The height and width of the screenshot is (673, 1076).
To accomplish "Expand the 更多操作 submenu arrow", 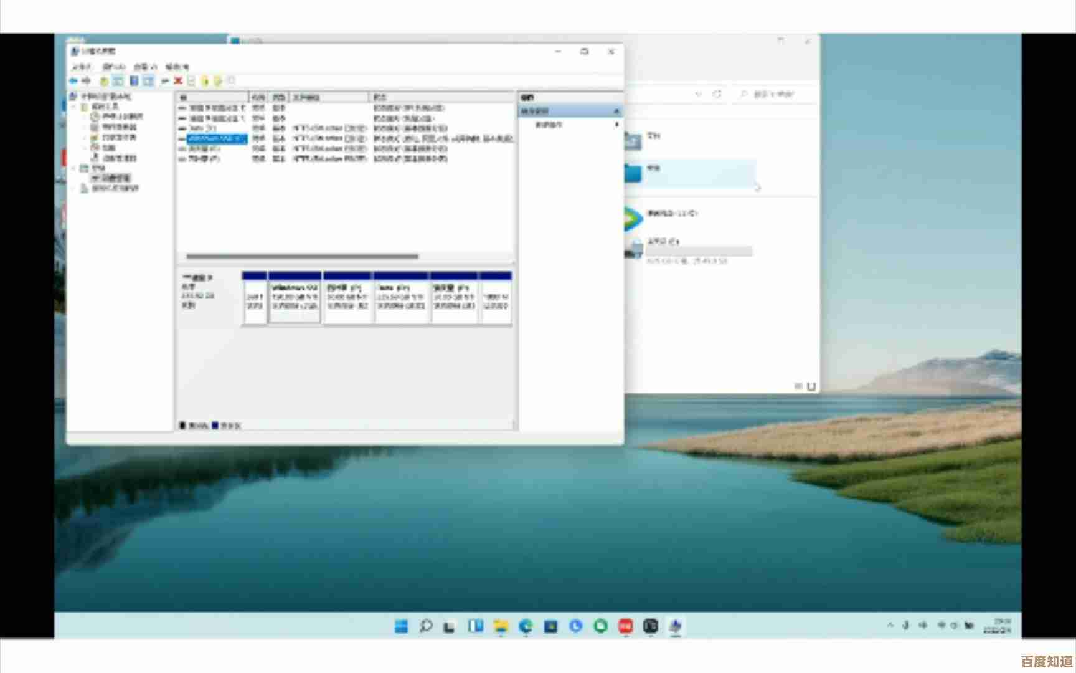I will click(615, 125).
